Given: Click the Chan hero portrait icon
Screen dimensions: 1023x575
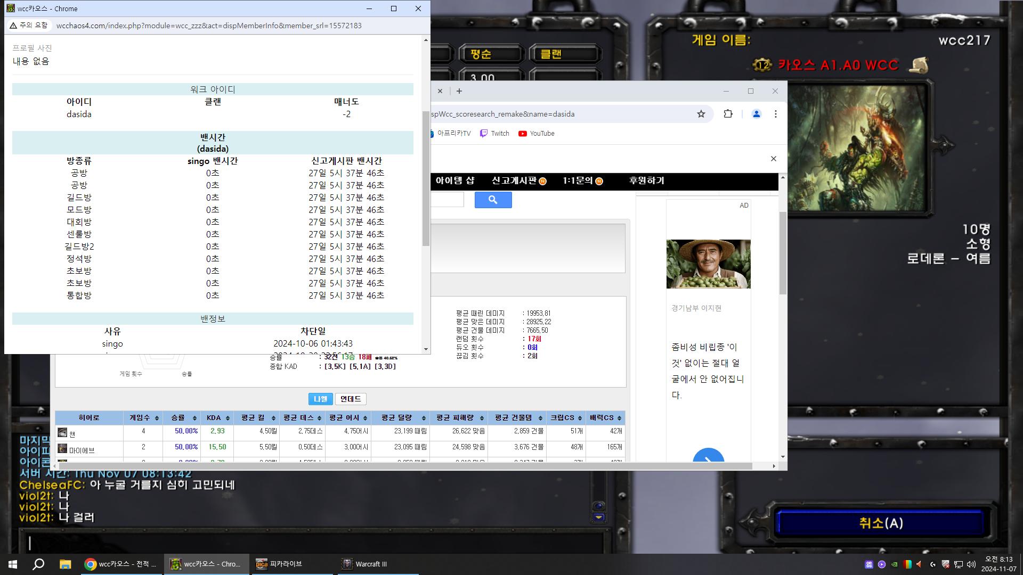Looking at the screenshot, I should point(62,433).
